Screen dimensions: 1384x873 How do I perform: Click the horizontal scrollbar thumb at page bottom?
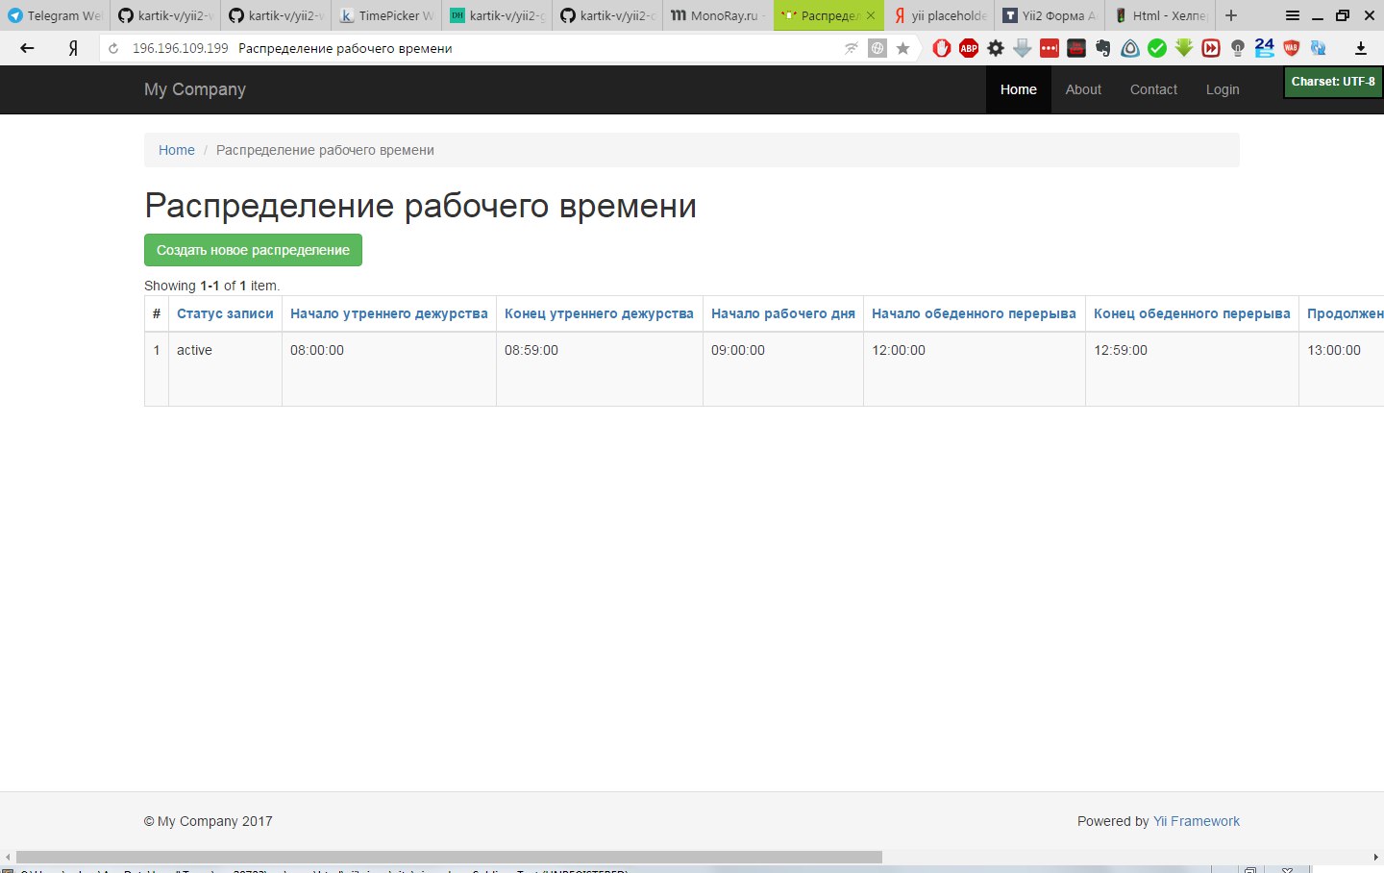click(x=449, y=857)
